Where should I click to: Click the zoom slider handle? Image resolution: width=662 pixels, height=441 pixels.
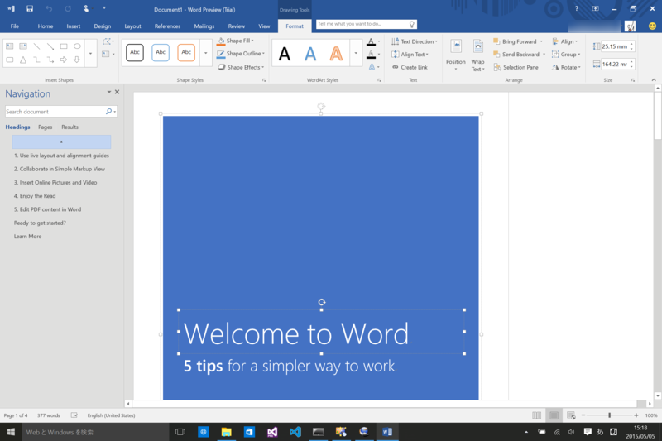609,415
